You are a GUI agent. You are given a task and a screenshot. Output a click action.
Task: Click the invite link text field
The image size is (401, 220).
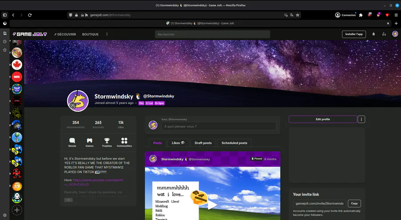[319, 204]
